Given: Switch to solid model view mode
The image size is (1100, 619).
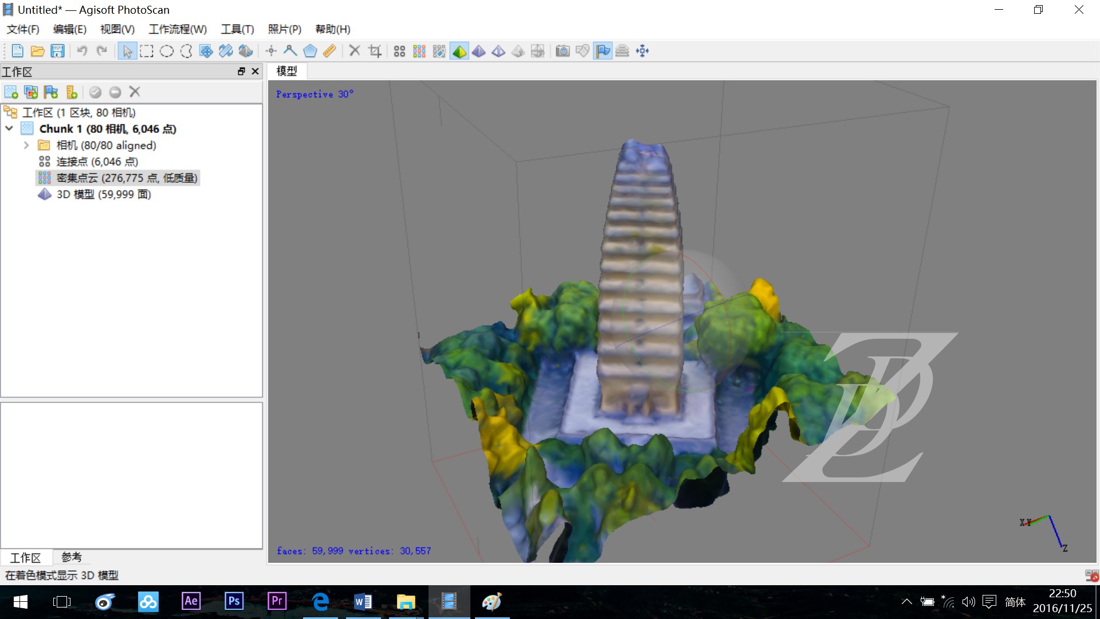Looking at the screenshot, I should click(x=479, y=51).
